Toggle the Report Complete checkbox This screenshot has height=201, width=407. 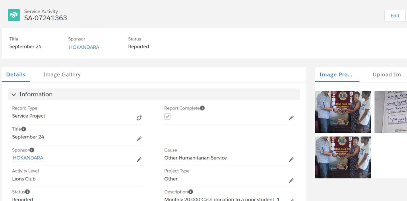[167, 117]
